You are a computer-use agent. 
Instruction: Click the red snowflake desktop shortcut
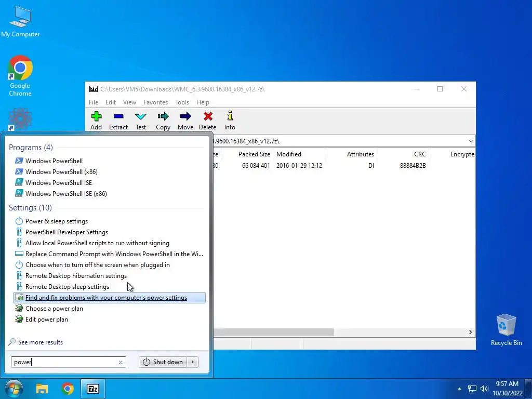pos(20,119)
